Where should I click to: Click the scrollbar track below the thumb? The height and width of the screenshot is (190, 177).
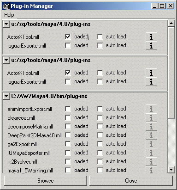(171, 142)
